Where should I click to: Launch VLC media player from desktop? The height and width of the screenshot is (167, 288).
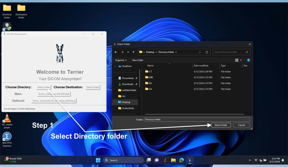click(7, 121)
